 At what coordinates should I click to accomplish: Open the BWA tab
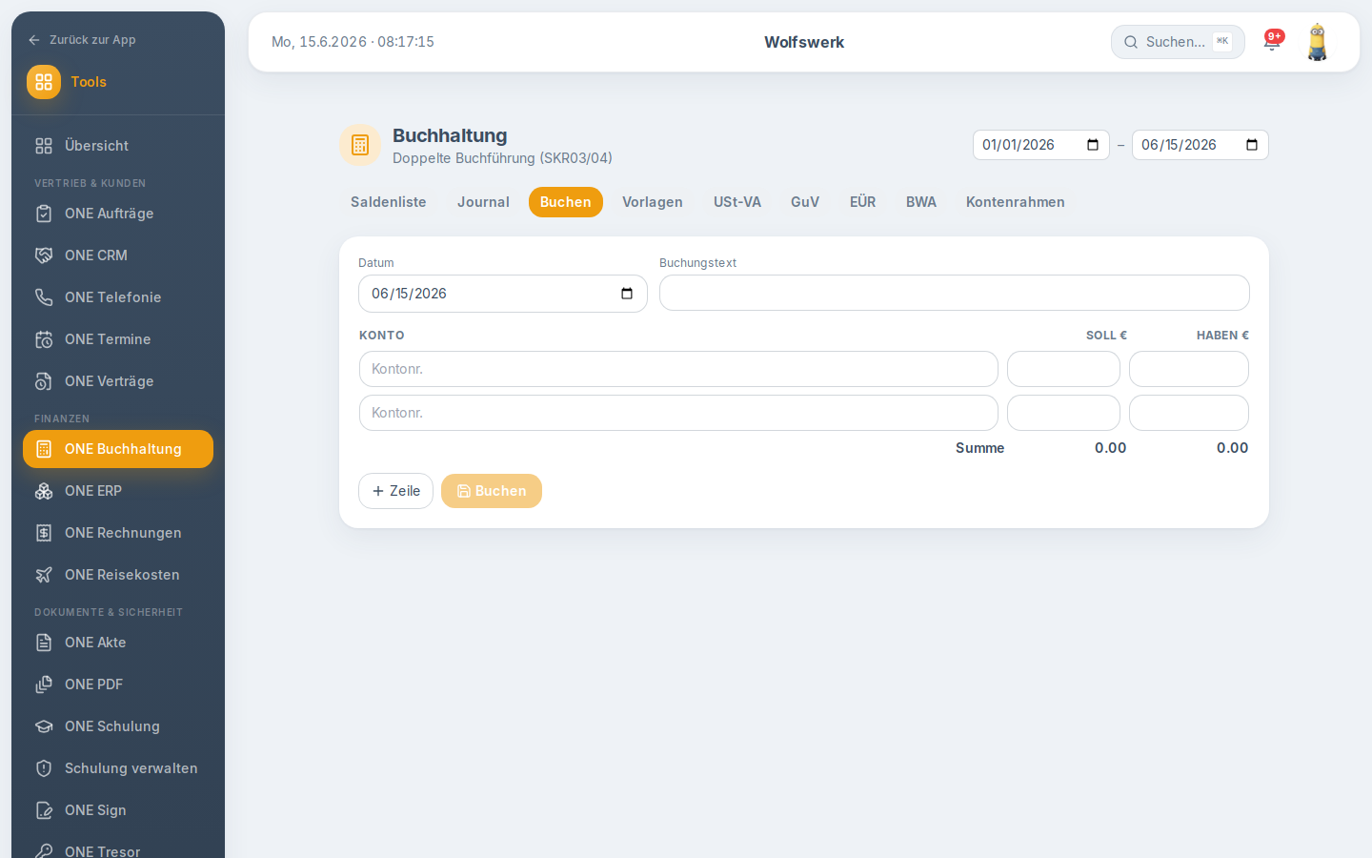[x=921, y=202]
